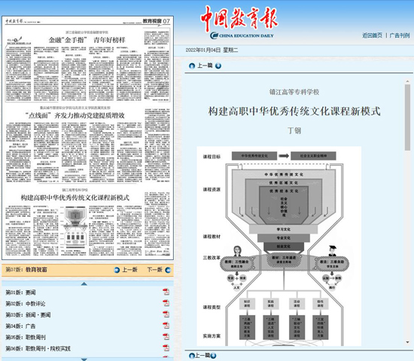Viewport: 414px width, 361px height.
Task: Click left round arrow before top 上一篇
Action: [x=192, y=66]
